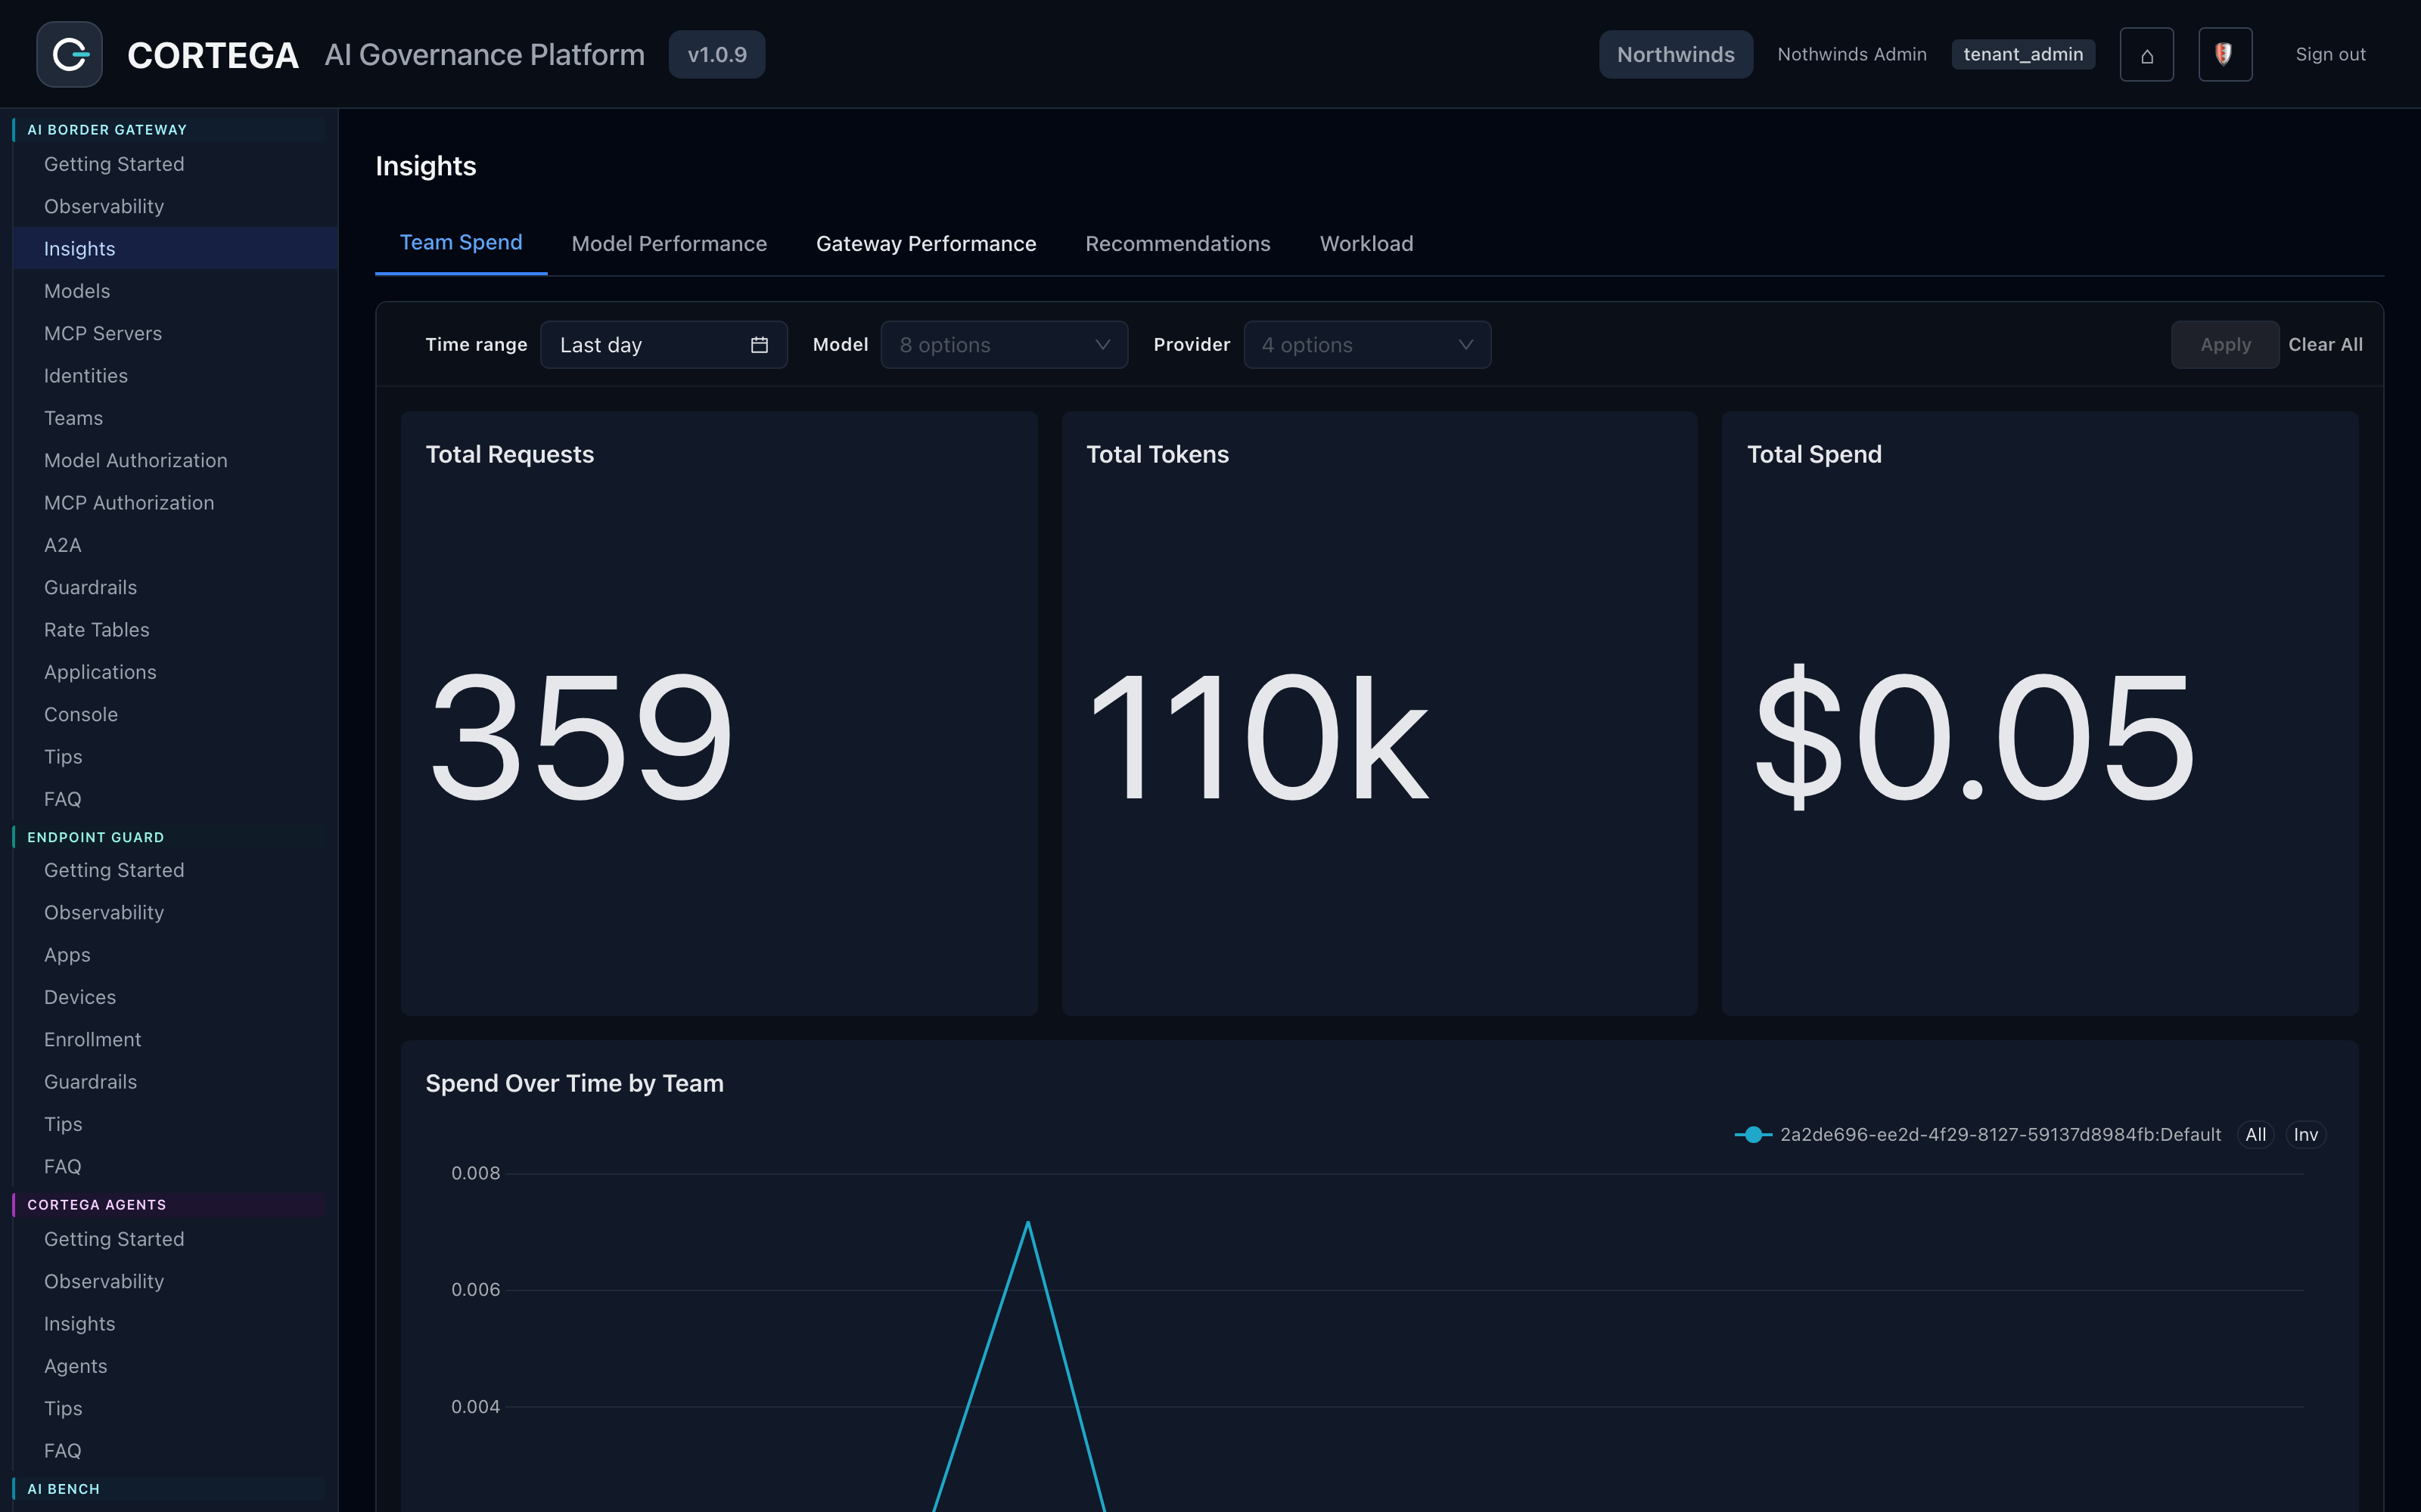The image size is (2421, 1512).
Task: Click the tenant_admin role badge
Action: (2023, 54)
